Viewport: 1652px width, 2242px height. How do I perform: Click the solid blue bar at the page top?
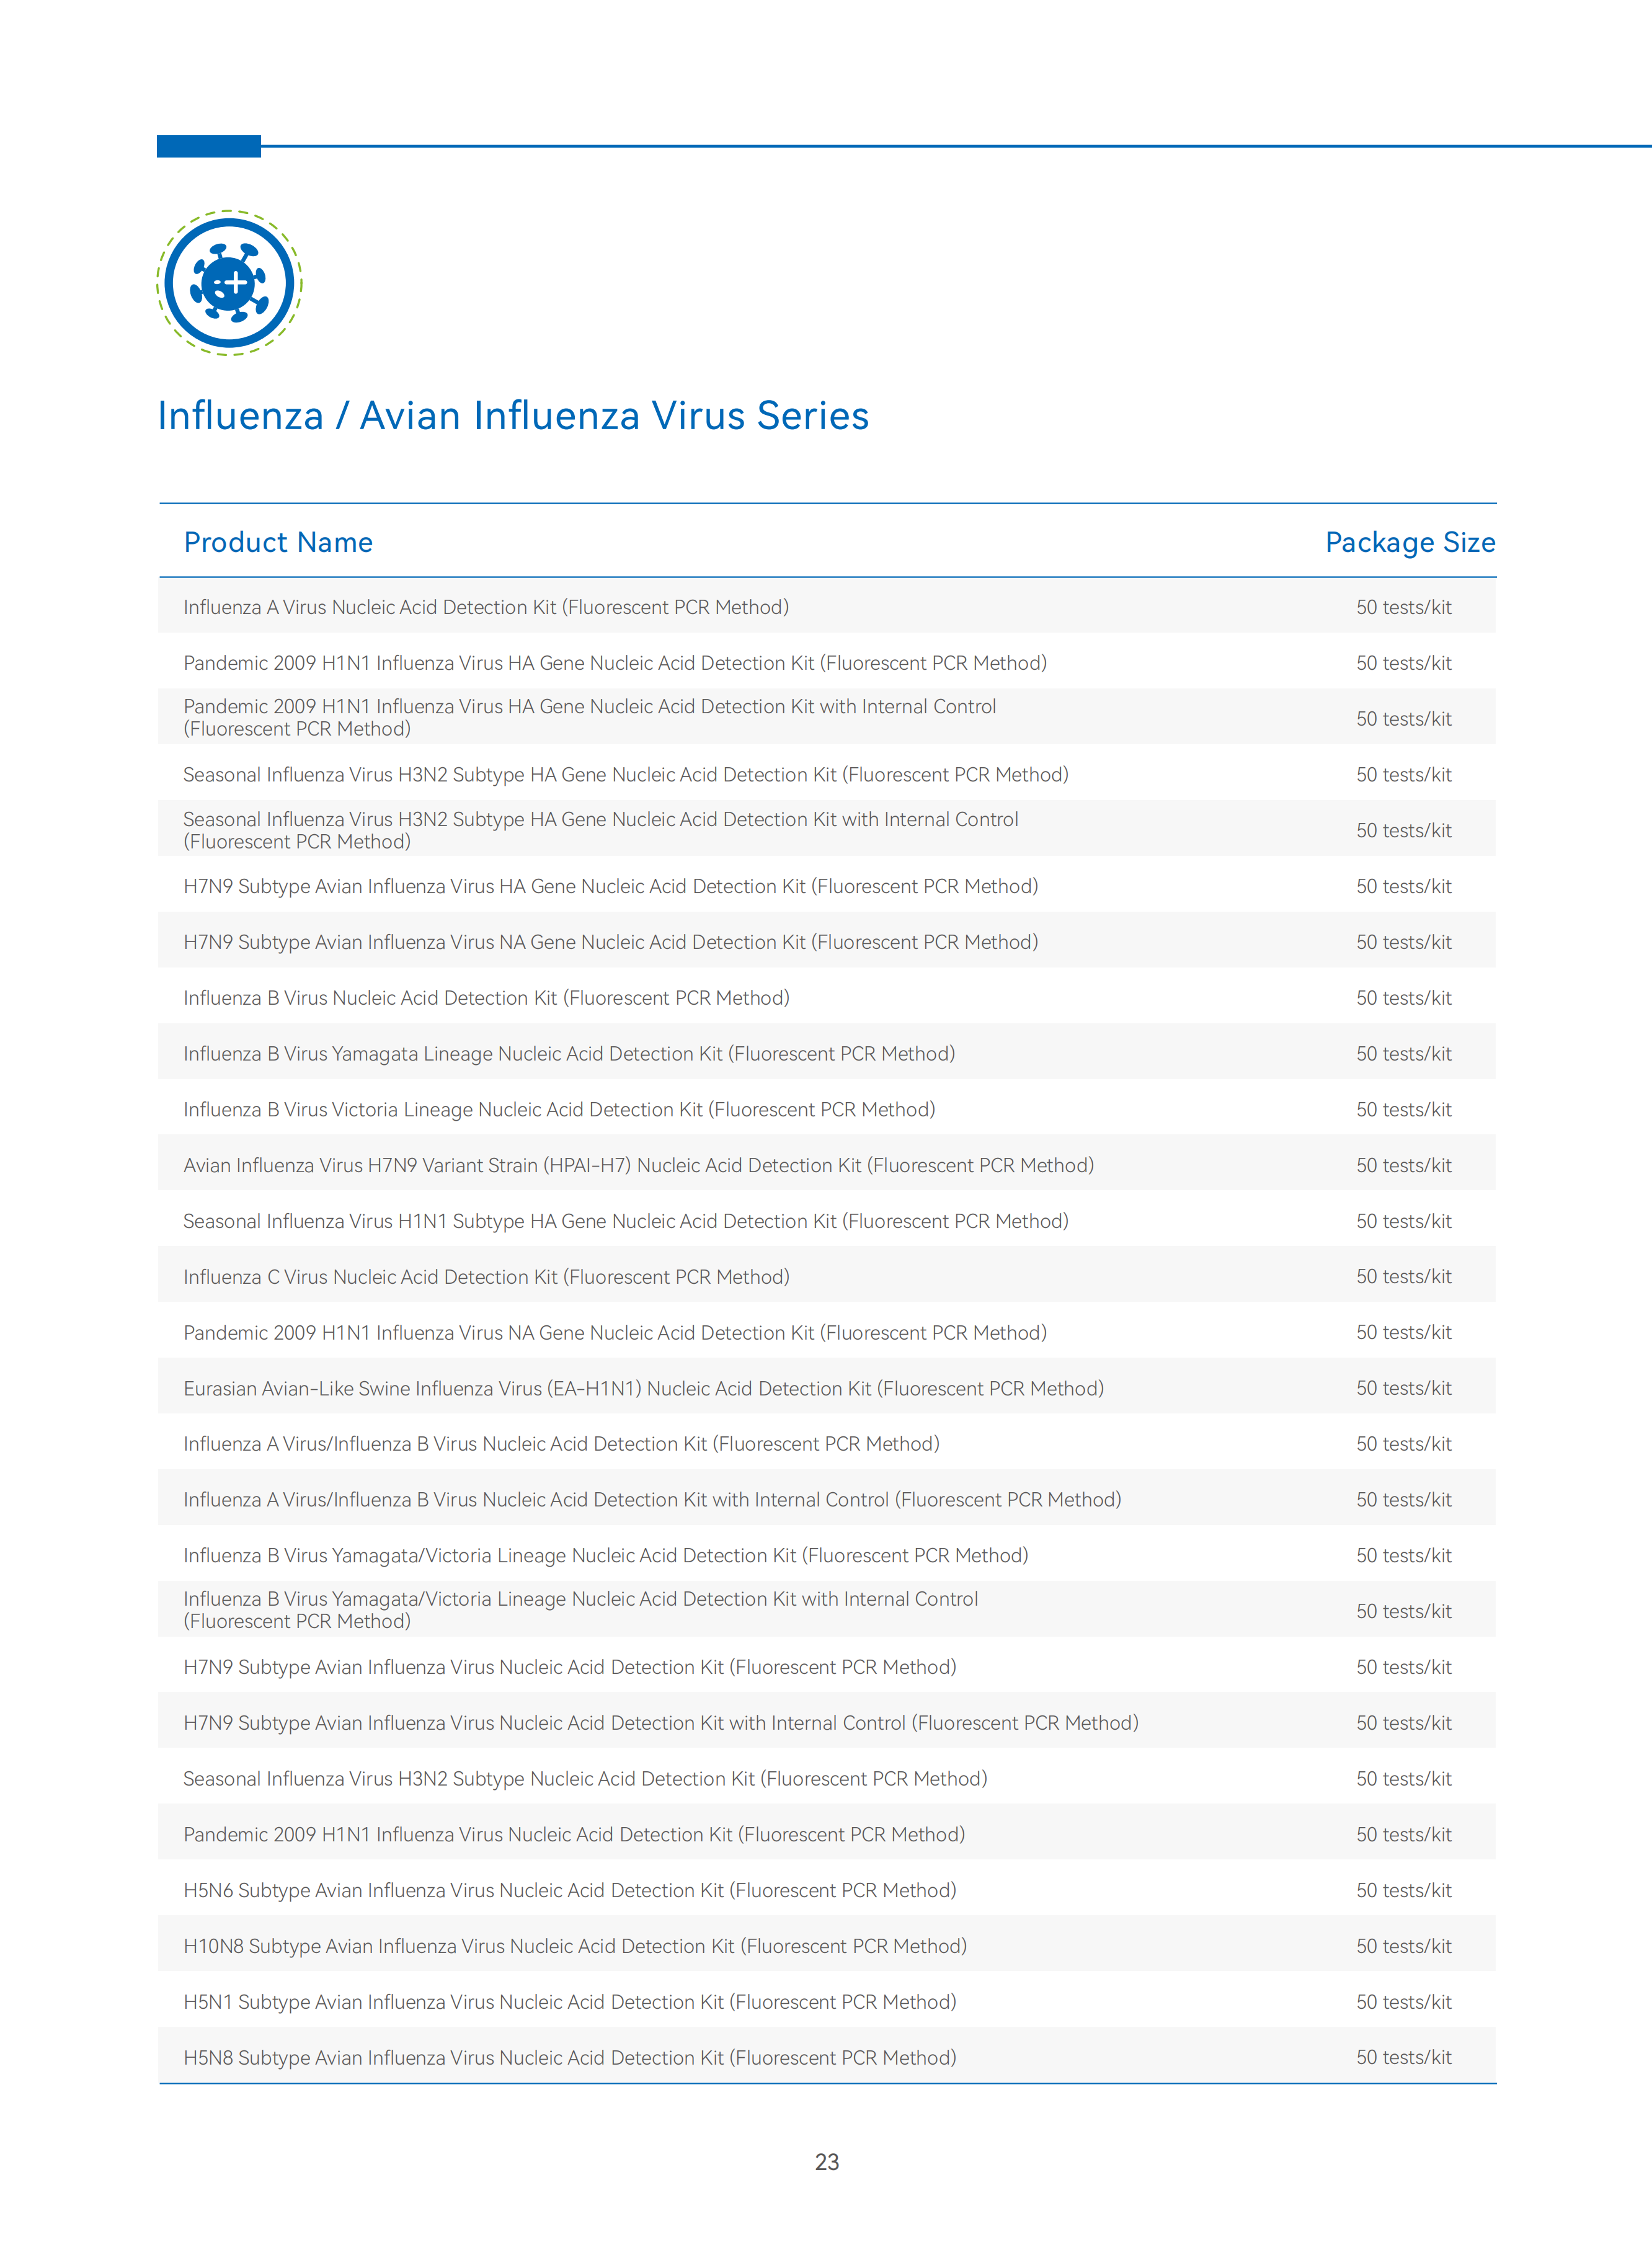pyautogui.click(x=209, y=146)
